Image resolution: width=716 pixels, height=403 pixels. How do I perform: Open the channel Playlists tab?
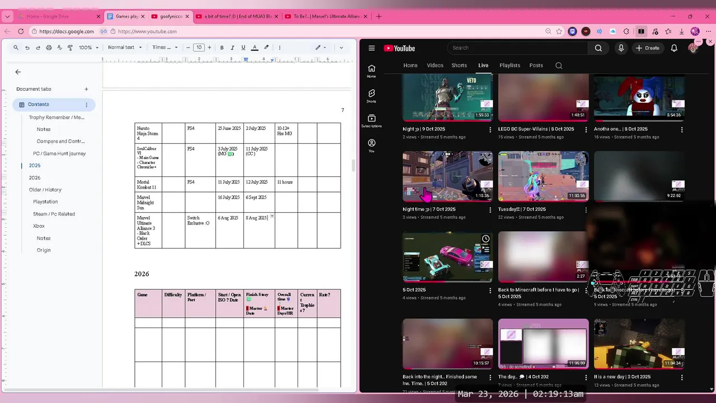tap(510, 65)
